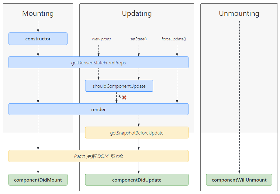The height and width of the screenshot is (194, 280).
Task: Click the setState() trigger label
Action: click(x=138, y=39)
